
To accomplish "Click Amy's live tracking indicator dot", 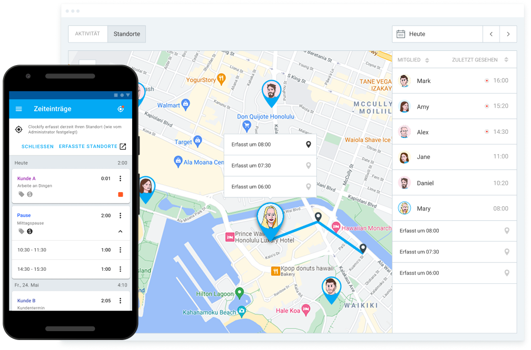I will (x=486, y=106).
